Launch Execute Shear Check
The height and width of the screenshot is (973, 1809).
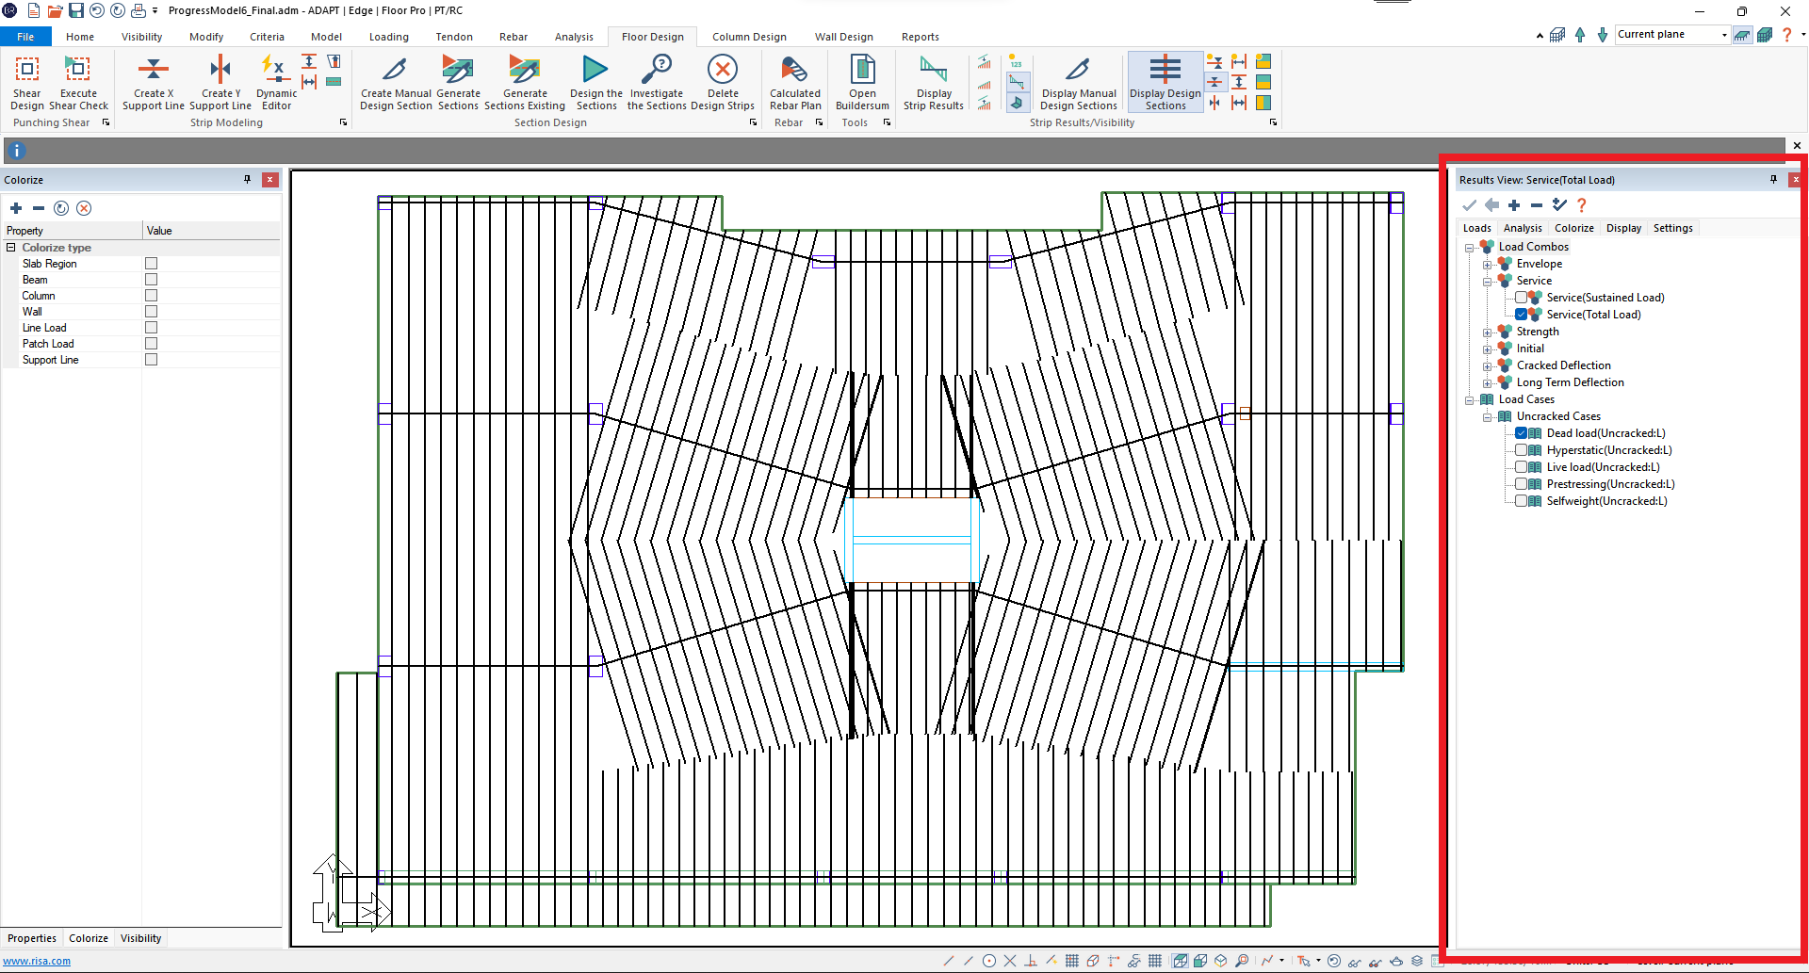(x=78, y=71)
